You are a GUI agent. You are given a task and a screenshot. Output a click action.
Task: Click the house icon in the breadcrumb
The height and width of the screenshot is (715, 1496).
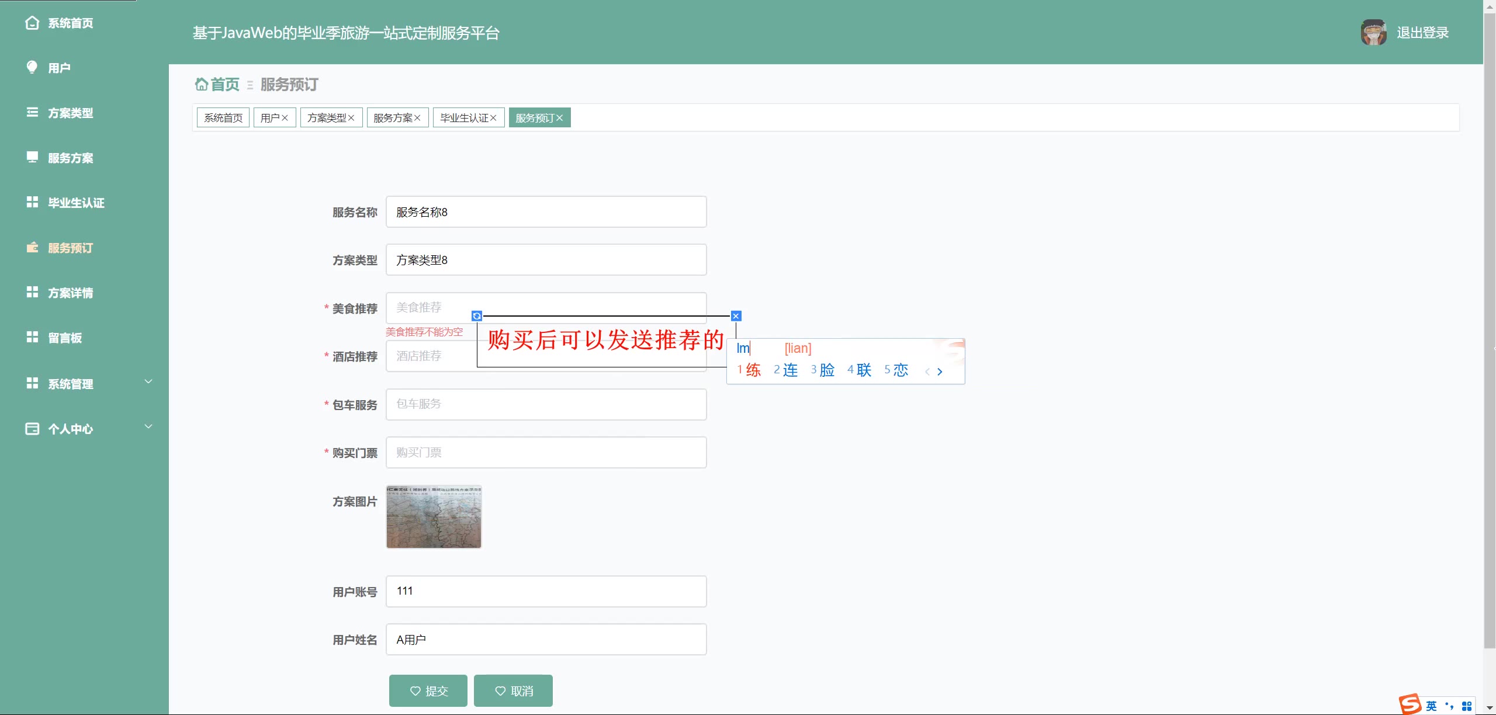201,85
